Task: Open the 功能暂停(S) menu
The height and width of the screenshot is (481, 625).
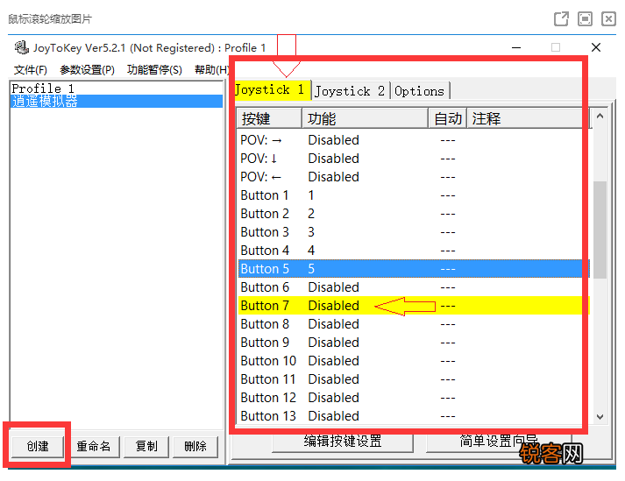Action: point(154,70)
